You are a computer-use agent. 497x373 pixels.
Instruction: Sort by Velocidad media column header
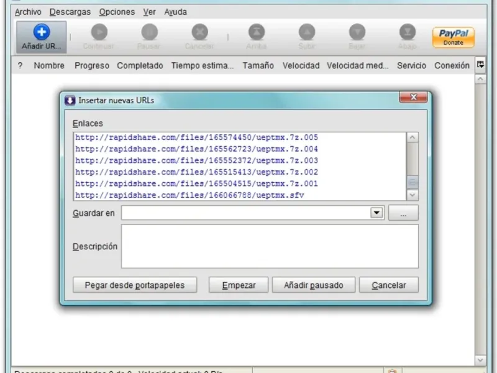pyautogui.click(x=358, y=66)
